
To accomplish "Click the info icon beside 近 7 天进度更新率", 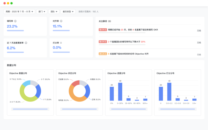I will 26,43.
